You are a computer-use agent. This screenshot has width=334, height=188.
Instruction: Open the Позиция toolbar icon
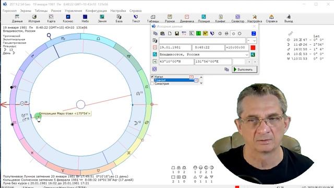click(x=204, y=19)
